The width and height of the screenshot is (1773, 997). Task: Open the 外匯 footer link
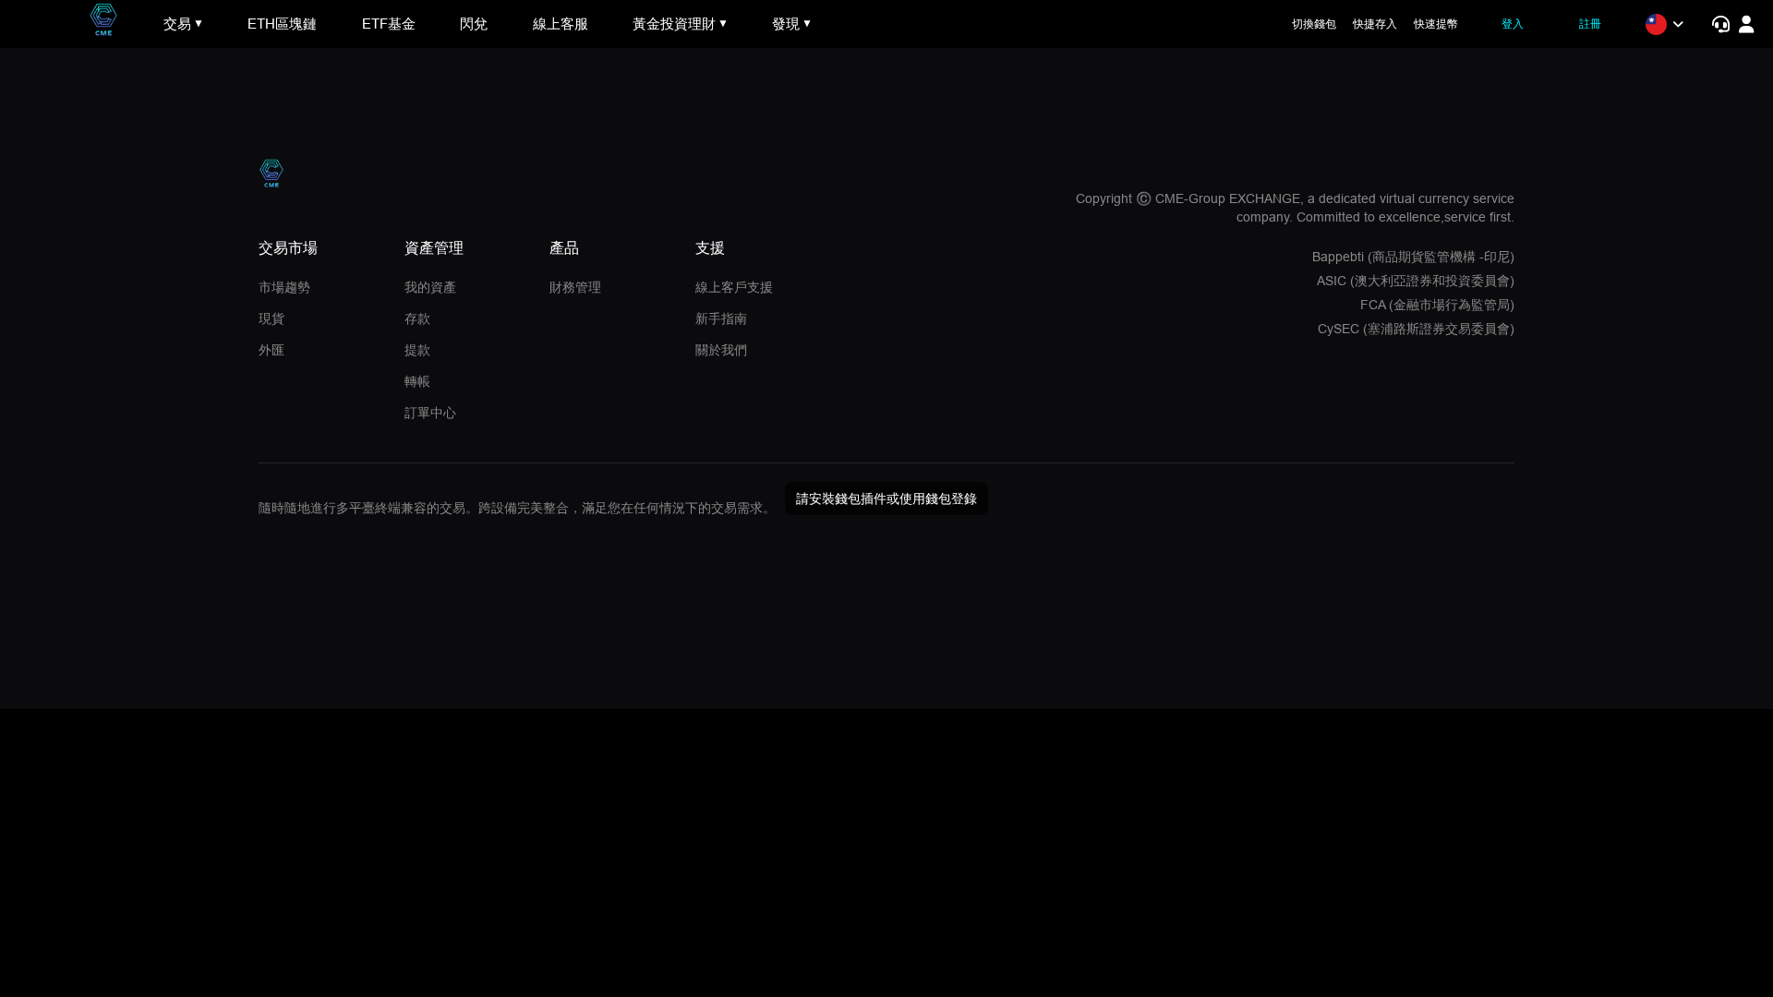point(271,351)
